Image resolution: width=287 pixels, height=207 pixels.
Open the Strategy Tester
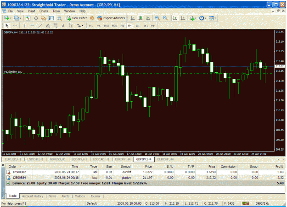tap(59, 18)
